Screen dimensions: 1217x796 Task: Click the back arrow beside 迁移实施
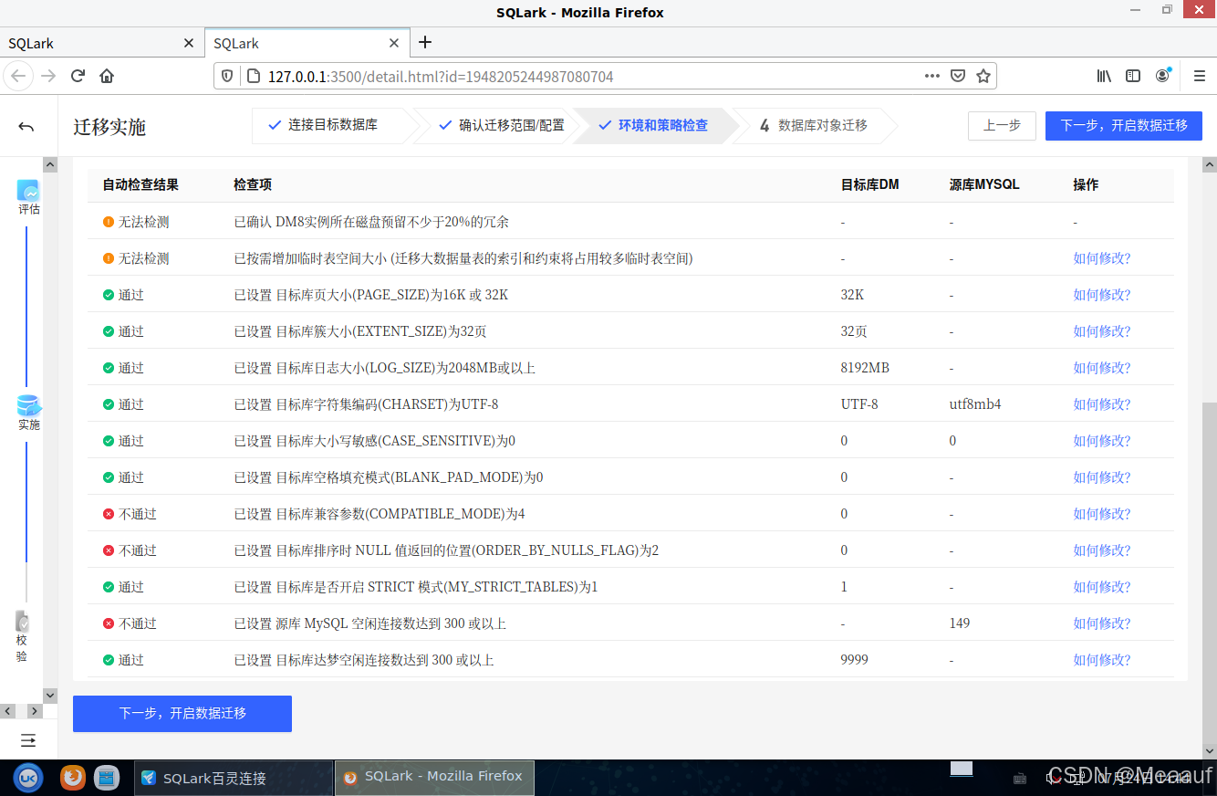(x=26, y=127)
